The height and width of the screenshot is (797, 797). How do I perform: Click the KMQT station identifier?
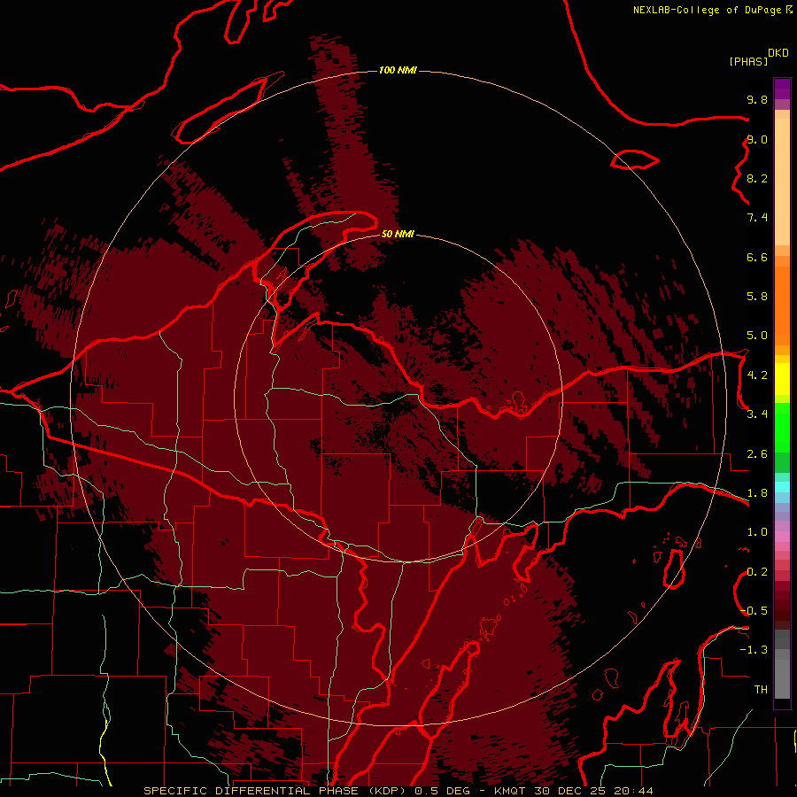click(x=511, y=791)
